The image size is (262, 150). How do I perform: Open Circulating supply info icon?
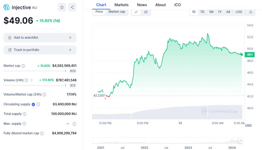click(x=38, y=104)
